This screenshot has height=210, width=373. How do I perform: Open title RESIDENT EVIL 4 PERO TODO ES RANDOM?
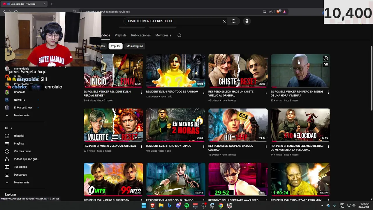(172, 92)
